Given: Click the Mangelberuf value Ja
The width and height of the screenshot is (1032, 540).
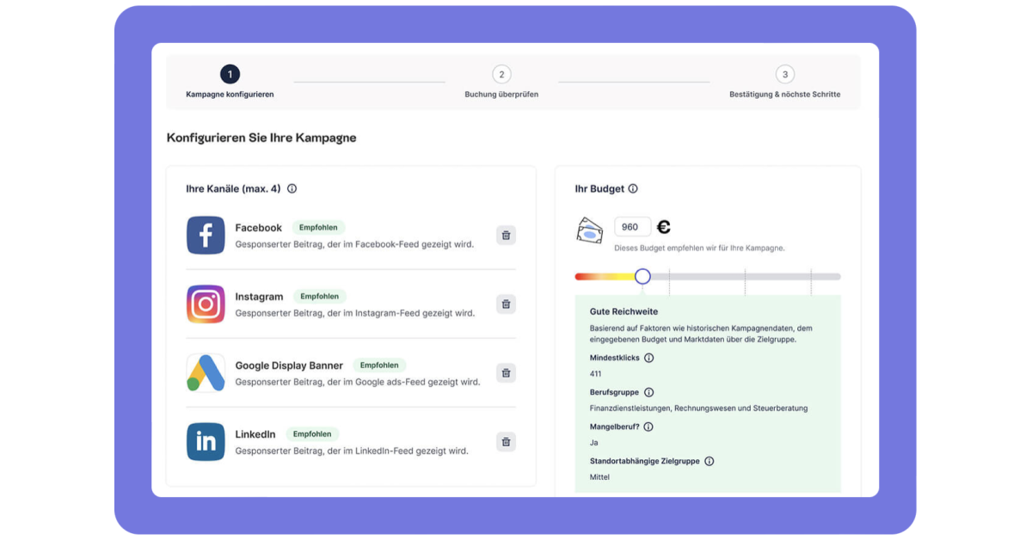Looking at the screenshot, I should (593, 443).
